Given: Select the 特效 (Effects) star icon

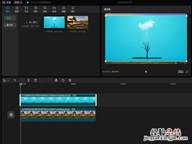Looking at the screenshot, I should pyautogui.click(x=45, y=9).
